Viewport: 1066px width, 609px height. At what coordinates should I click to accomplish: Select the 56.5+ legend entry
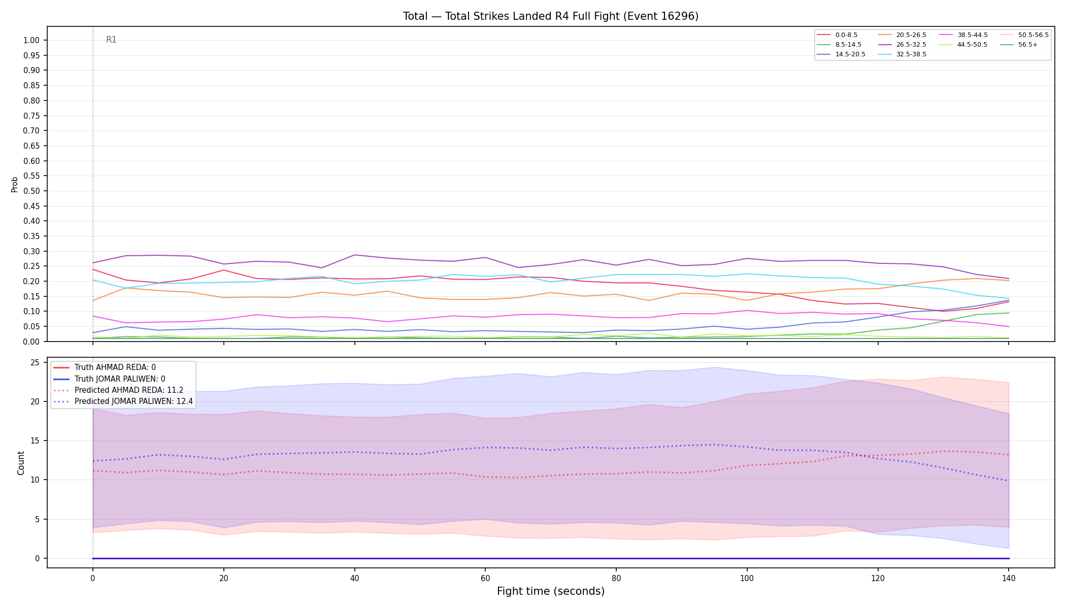[x=1019, y=45]
